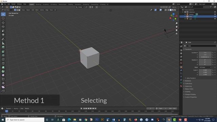This screenshot has width=217, height=122.
Task: Switch to rendered viewport shading
Action: 175,10
